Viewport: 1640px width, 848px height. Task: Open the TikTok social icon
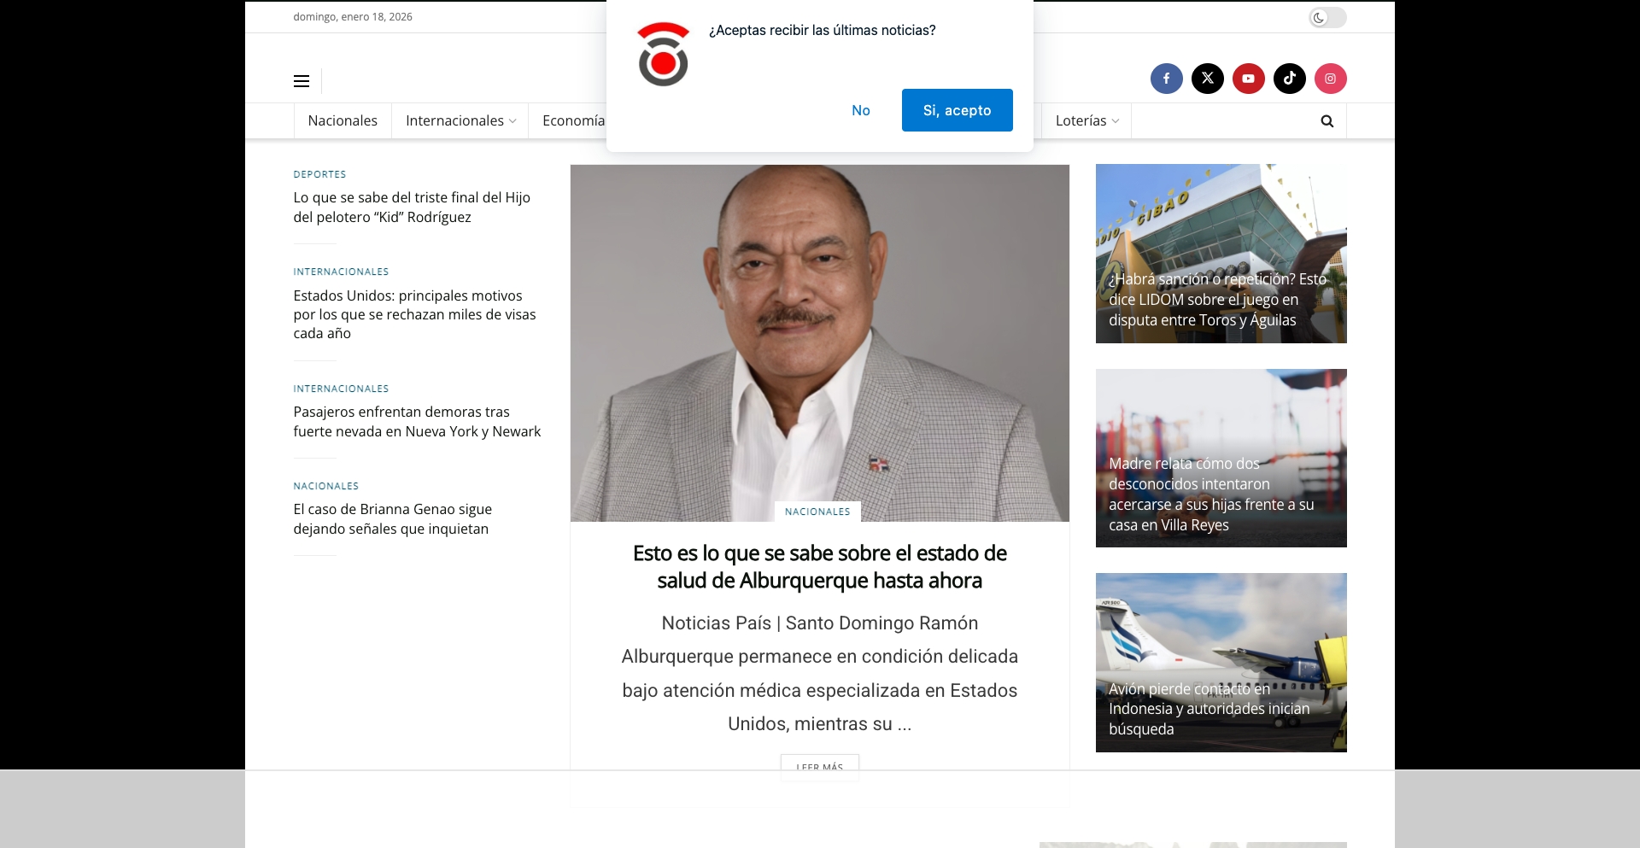(1290, 79)
